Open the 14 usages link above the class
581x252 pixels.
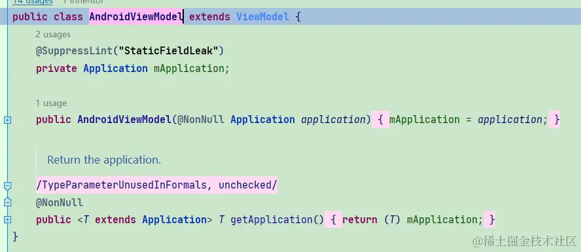(33, 2)
